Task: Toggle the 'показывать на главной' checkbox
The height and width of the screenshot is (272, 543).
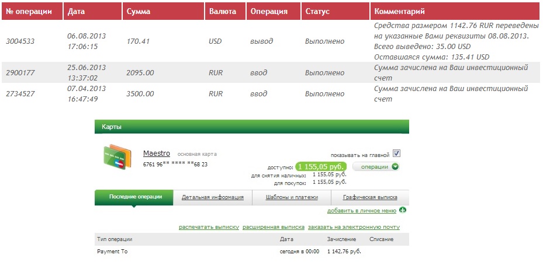Action: (396, 154)
